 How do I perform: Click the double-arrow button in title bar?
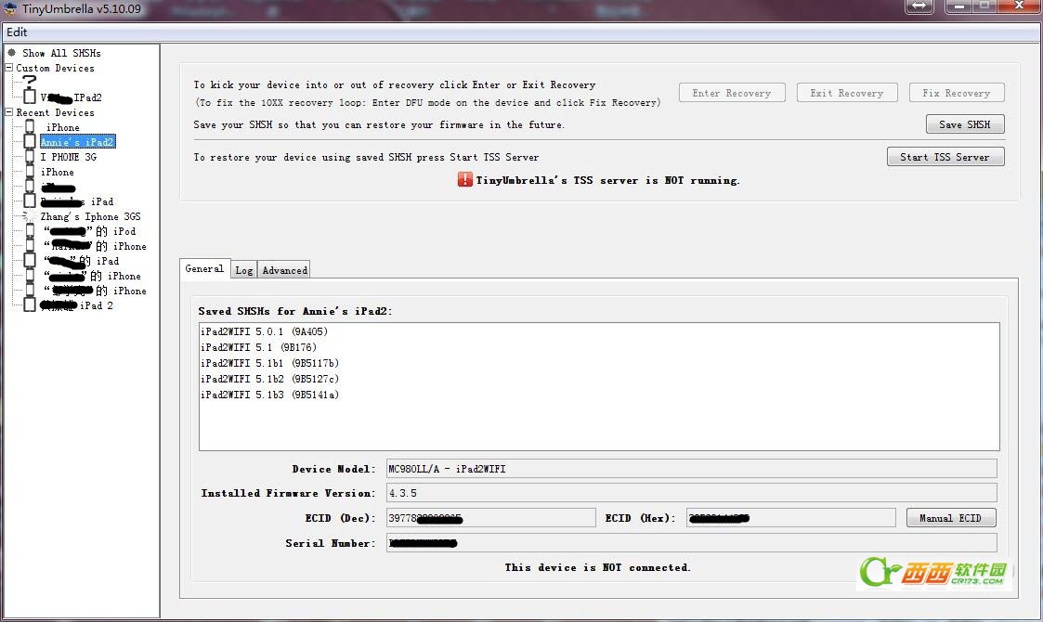pyautogui.click(x=919, y=6)
